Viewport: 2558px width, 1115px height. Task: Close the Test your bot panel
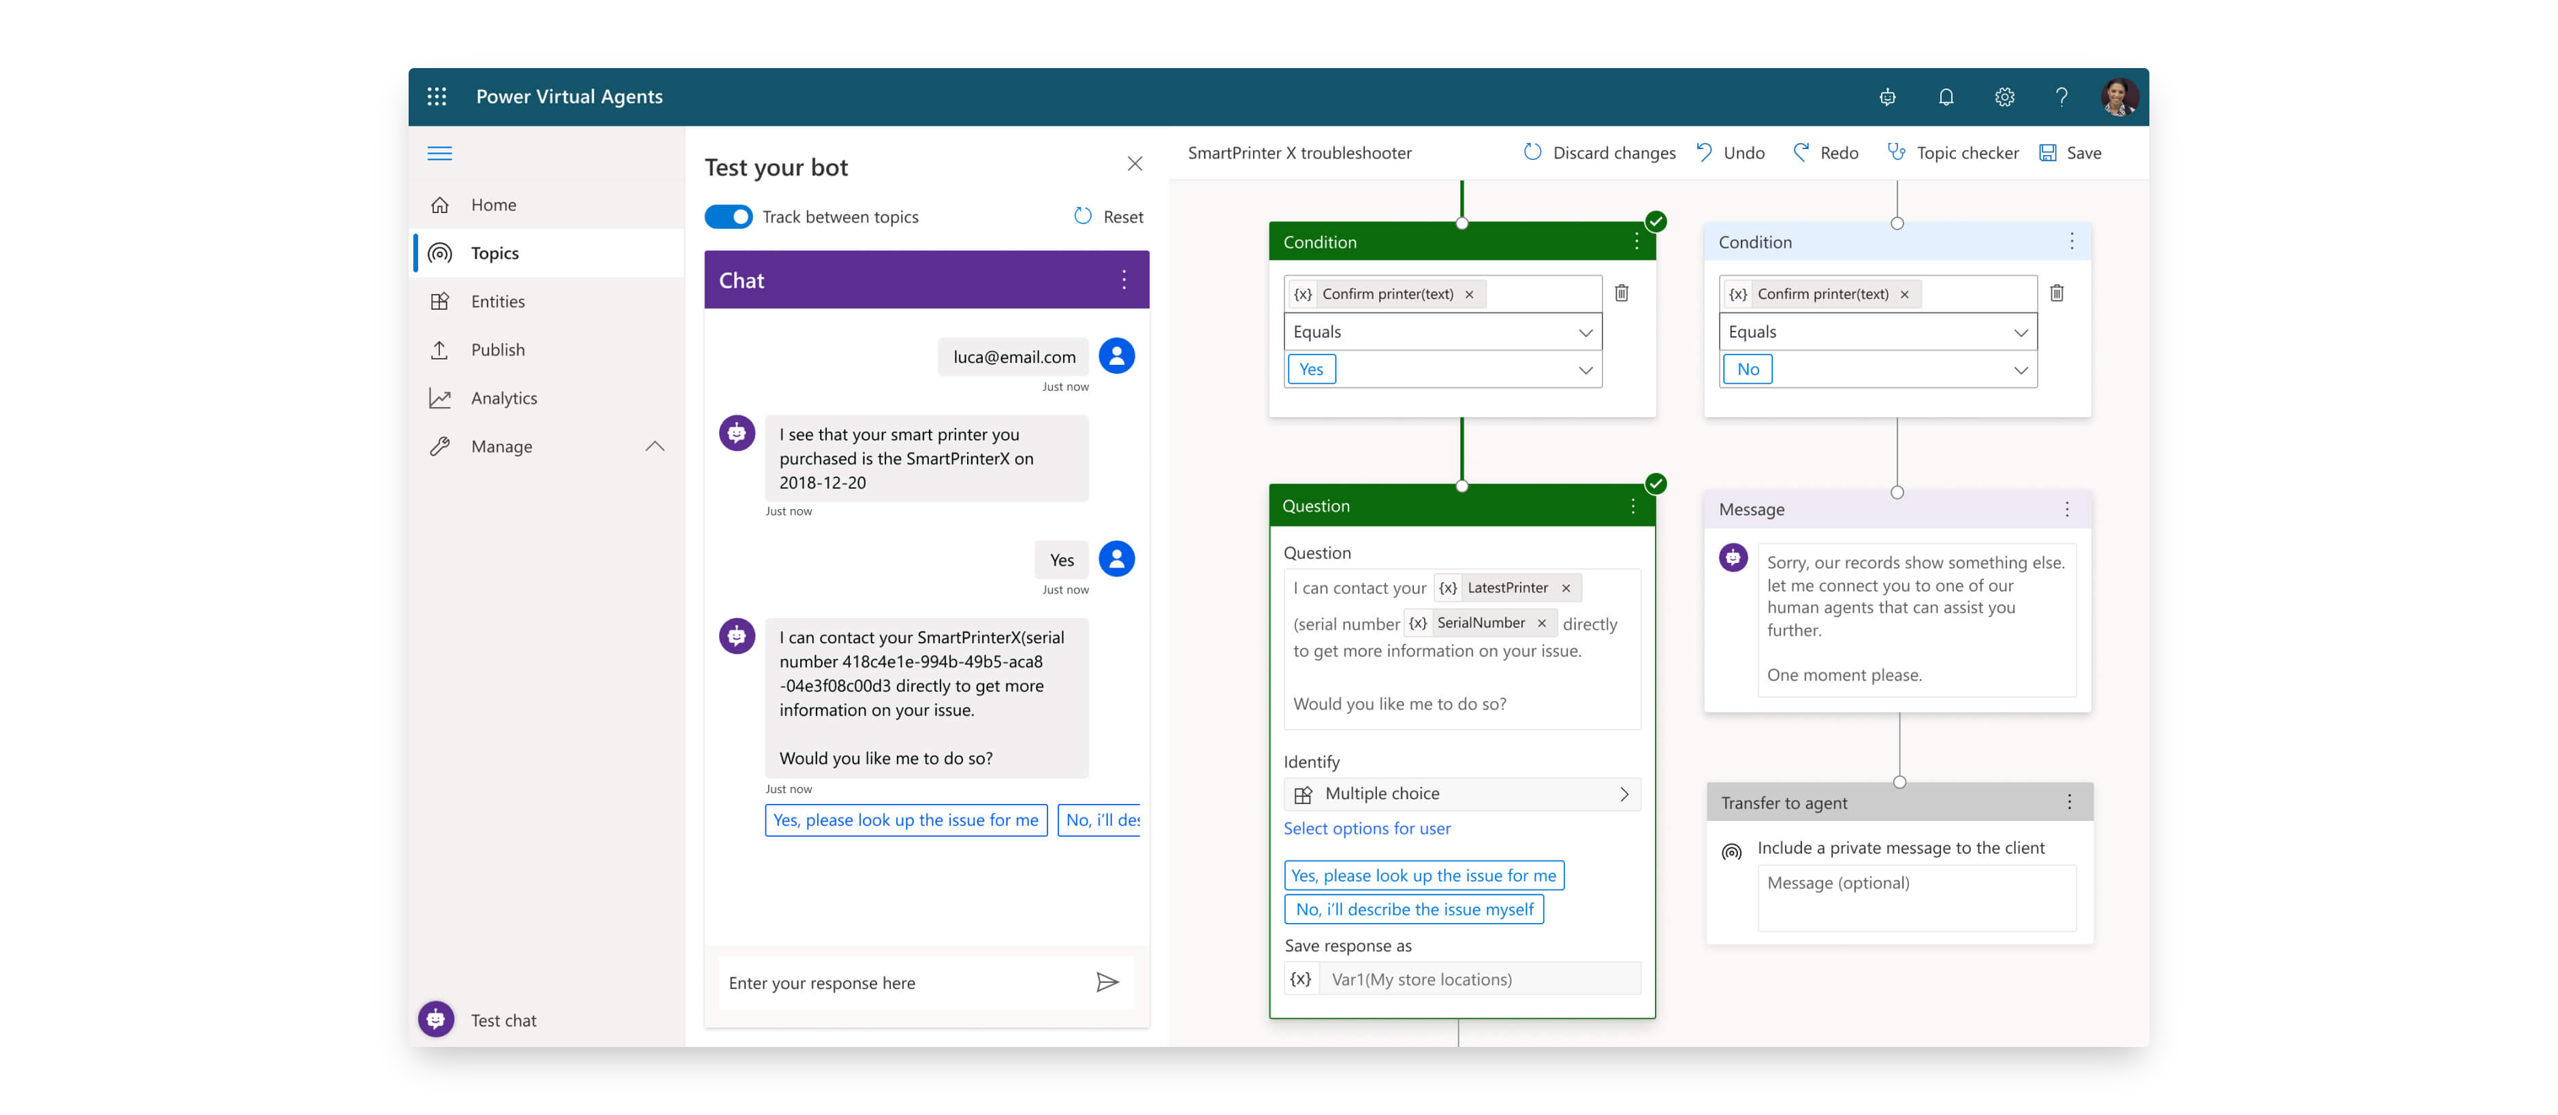click(x=1134, y=164)
